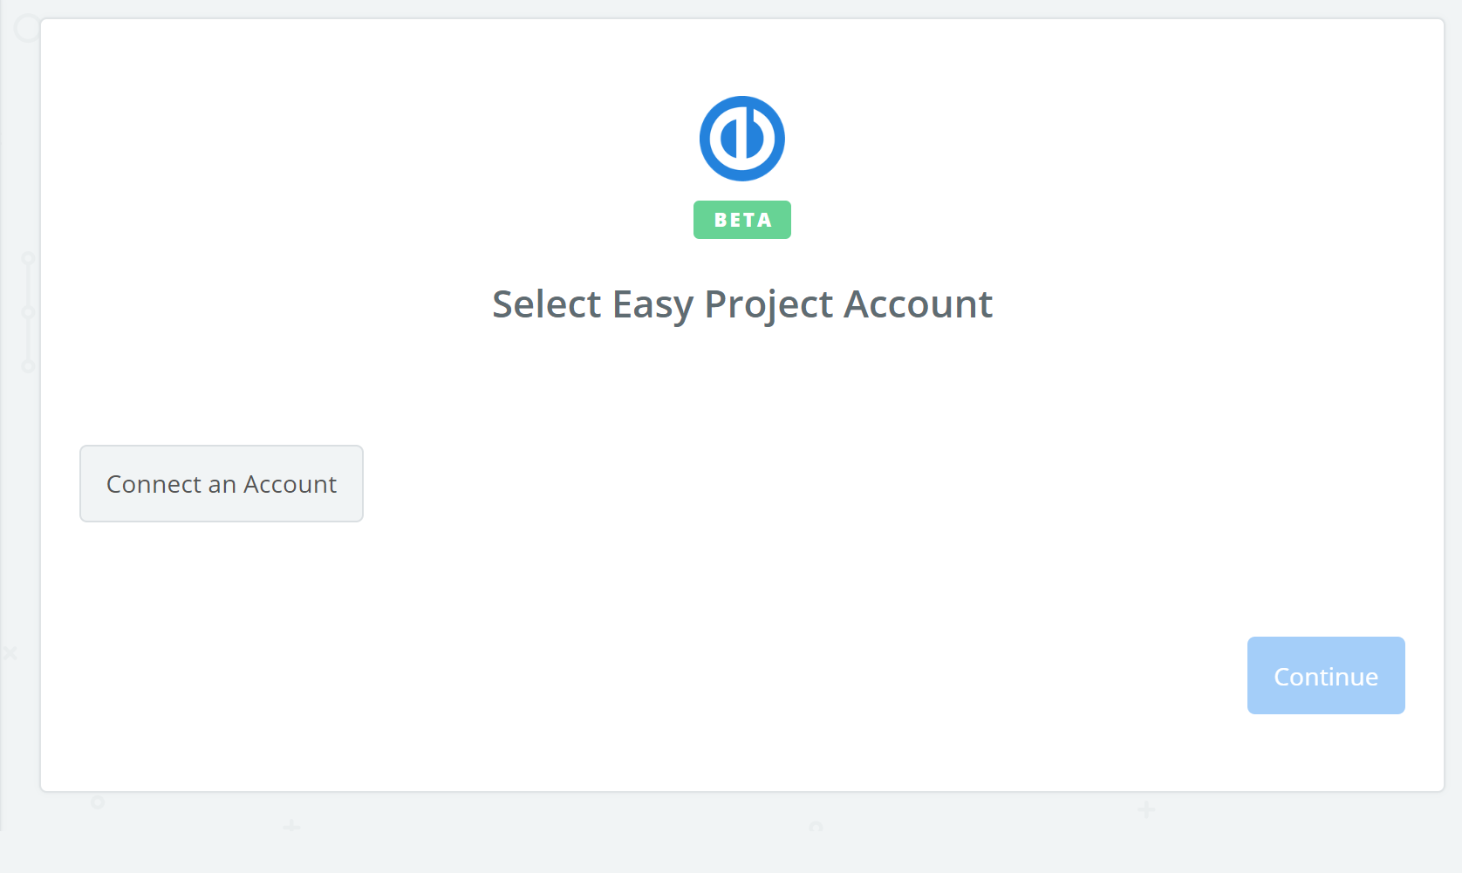
Task: Click the Select Easy Project Account heading
Action: pos(742,304)
